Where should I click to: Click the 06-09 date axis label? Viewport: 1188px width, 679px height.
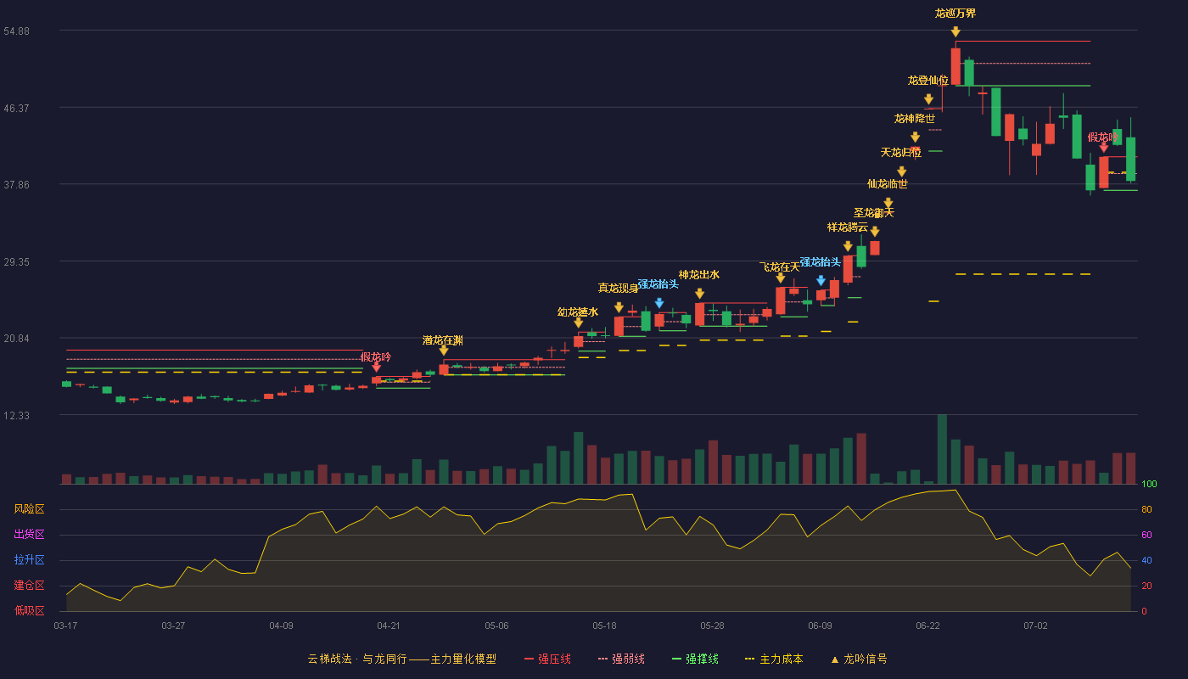tap(820, 626)
